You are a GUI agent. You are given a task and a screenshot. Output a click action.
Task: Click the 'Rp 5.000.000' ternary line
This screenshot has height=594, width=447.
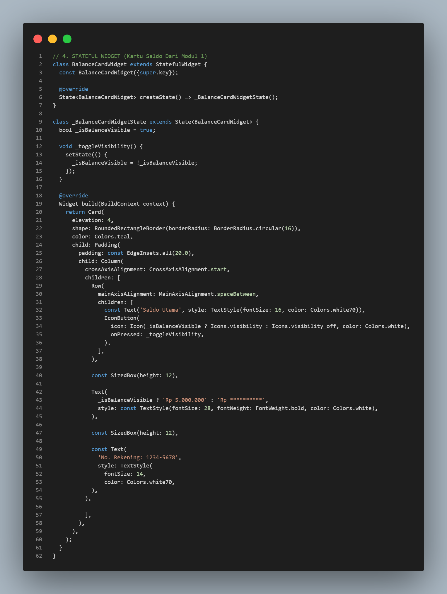[183, 400]
